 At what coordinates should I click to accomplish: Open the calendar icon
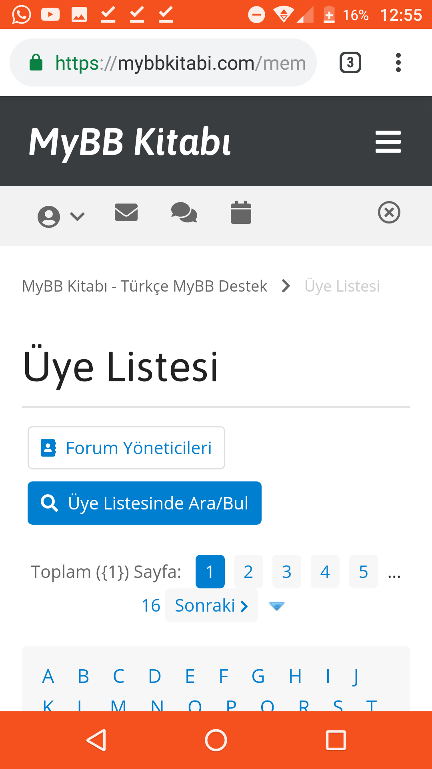(x=241, y=212)
